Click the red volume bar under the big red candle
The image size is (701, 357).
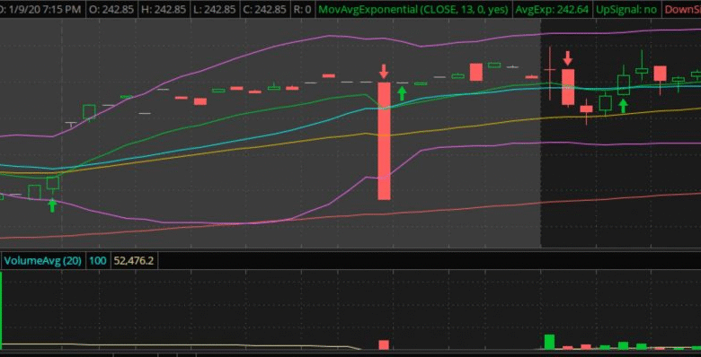pyautogui.click(x=384, y=345)
